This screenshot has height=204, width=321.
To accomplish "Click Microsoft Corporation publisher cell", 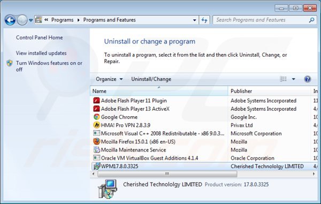I will point(256,133).
